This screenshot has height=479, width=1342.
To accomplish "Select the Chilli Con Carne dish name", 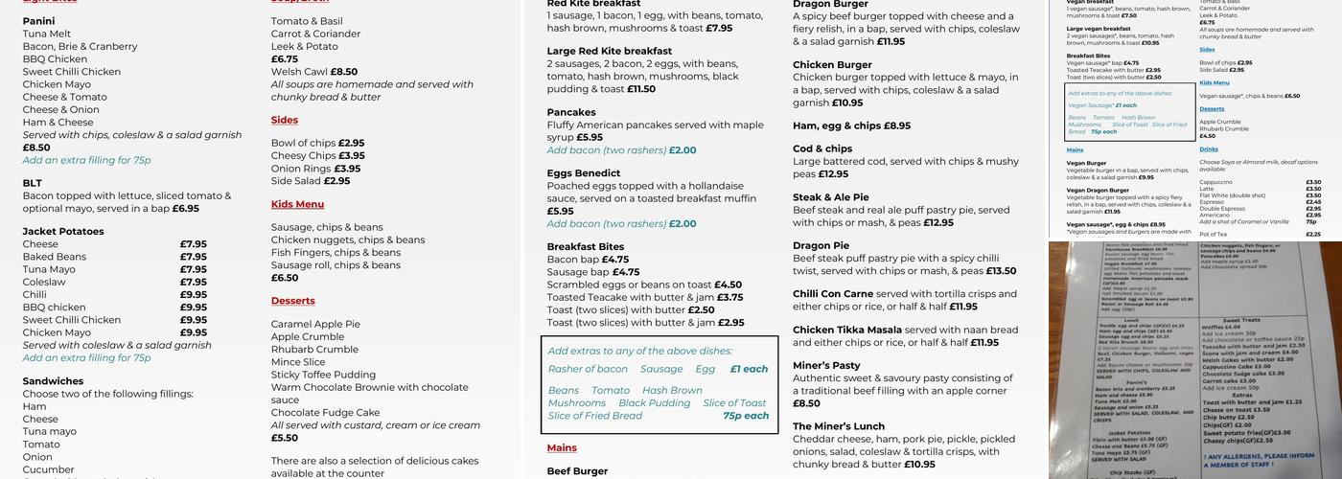I will [832, 294].
